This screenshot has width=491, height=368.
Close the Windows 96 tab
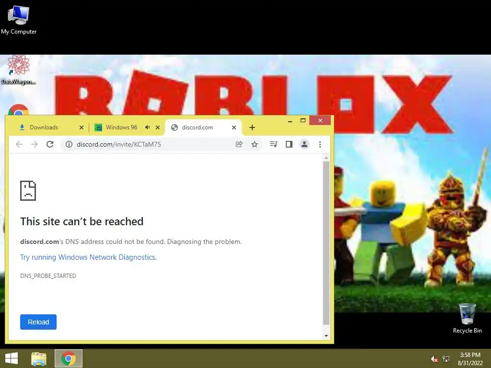pyautogui.click(x=158, y=127)
